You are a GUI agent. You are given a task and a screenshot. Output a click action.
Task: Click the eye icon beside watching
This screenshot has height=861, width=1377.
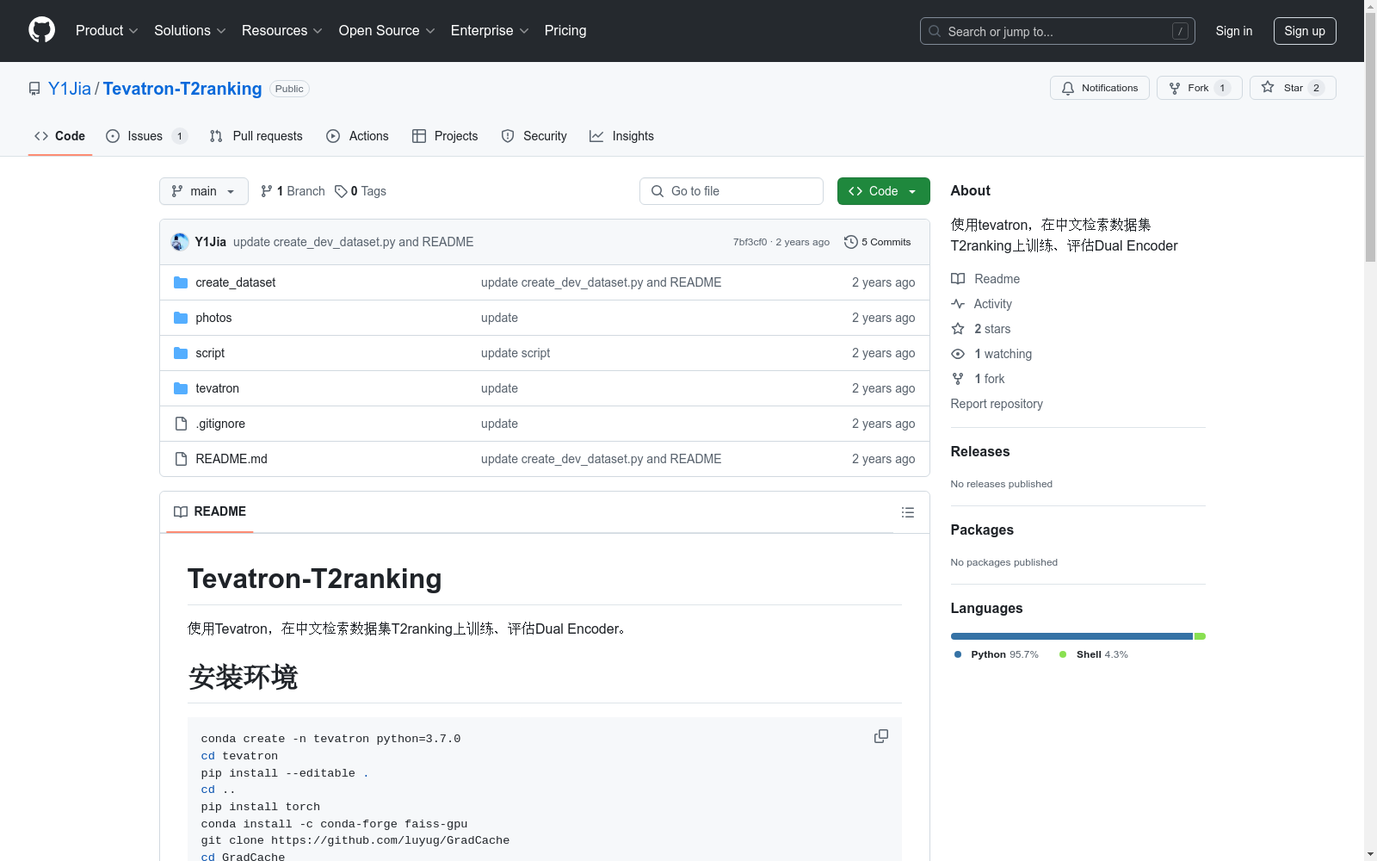[x=958, y=354]
